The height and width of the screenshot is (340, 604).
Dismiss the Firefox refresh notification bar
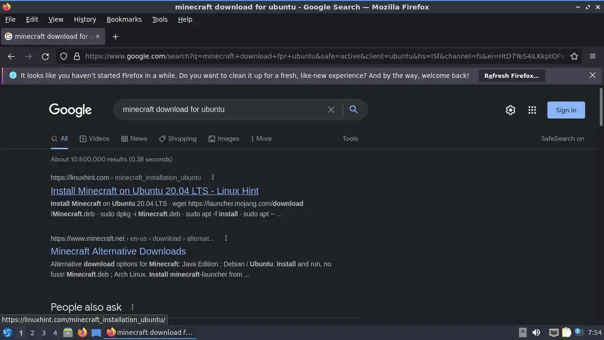pos(593,76)
